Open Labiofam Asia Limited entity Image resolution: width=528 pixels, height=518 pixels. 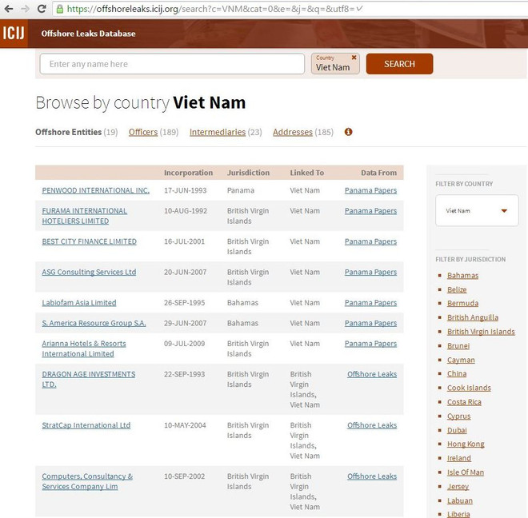(79, 303)
